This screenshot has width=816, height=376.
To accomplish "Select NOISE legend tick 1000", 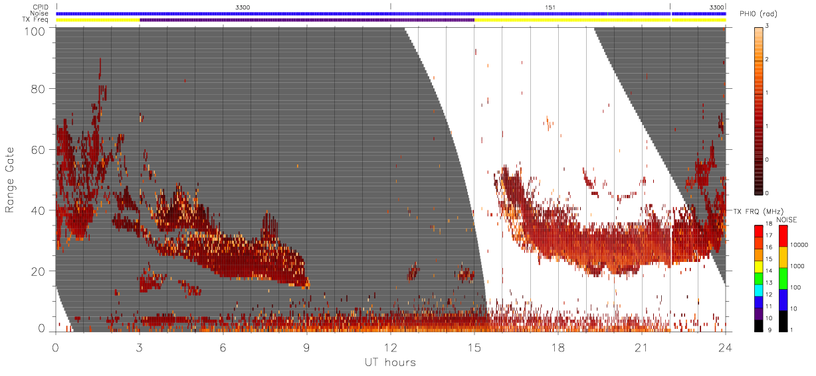I will click(797, 265).
